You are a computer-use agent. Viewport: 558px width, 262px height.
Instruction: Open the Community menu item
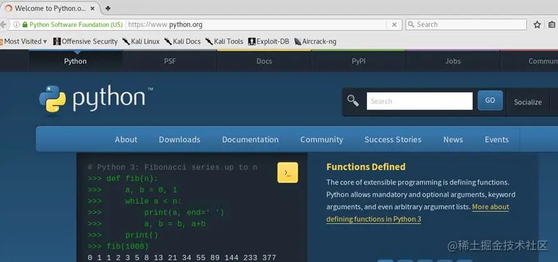(x=322, y=139)
